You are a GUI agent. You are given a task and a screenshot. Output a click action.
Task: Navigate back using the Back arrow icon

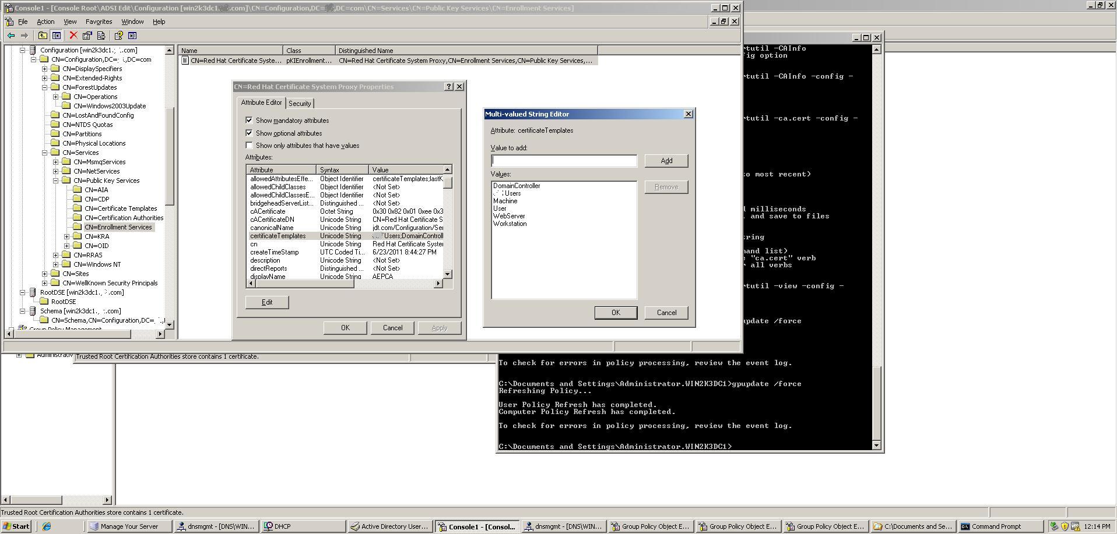[11, 36]
